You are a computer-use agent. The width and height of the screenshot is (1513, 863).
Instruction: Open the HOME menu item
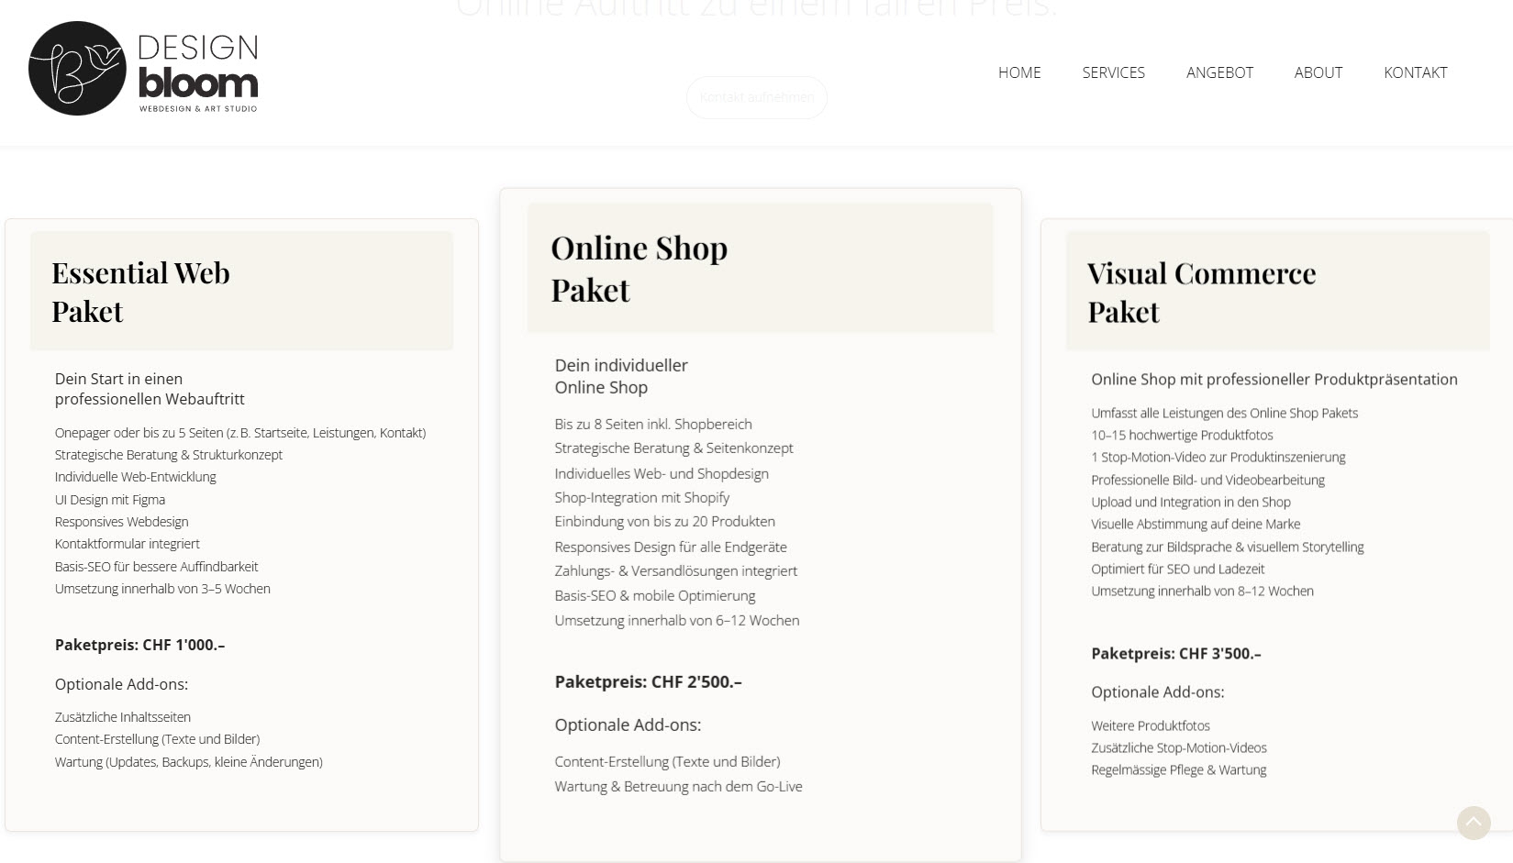click(1019, 72)
